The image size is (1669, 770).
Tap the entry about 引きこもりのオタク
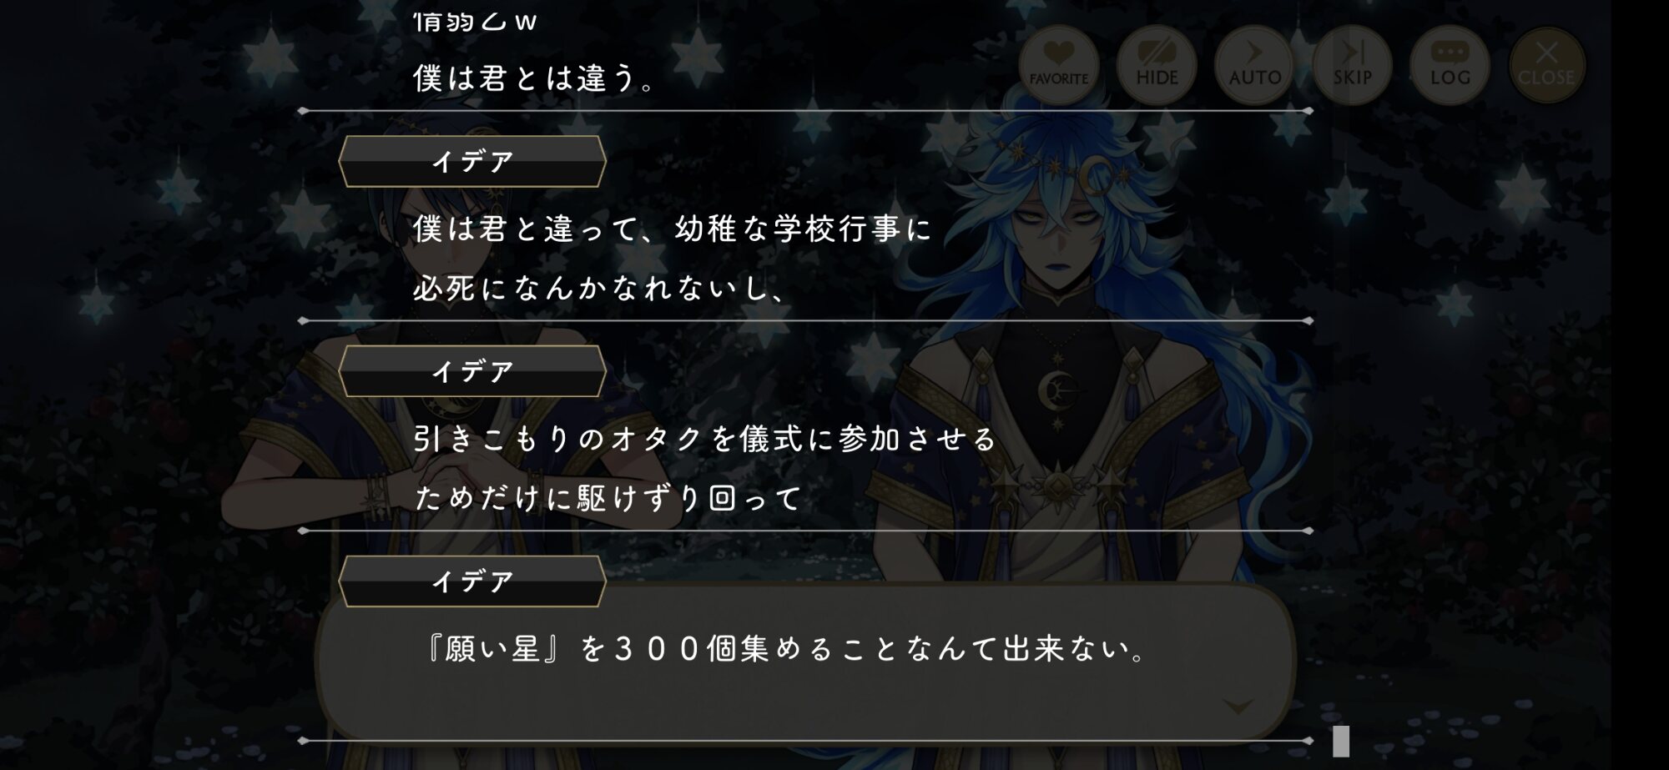(x=705, y=439)
